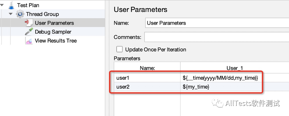
Task: Click the View Results Tree graph icon
Action: 29,41
